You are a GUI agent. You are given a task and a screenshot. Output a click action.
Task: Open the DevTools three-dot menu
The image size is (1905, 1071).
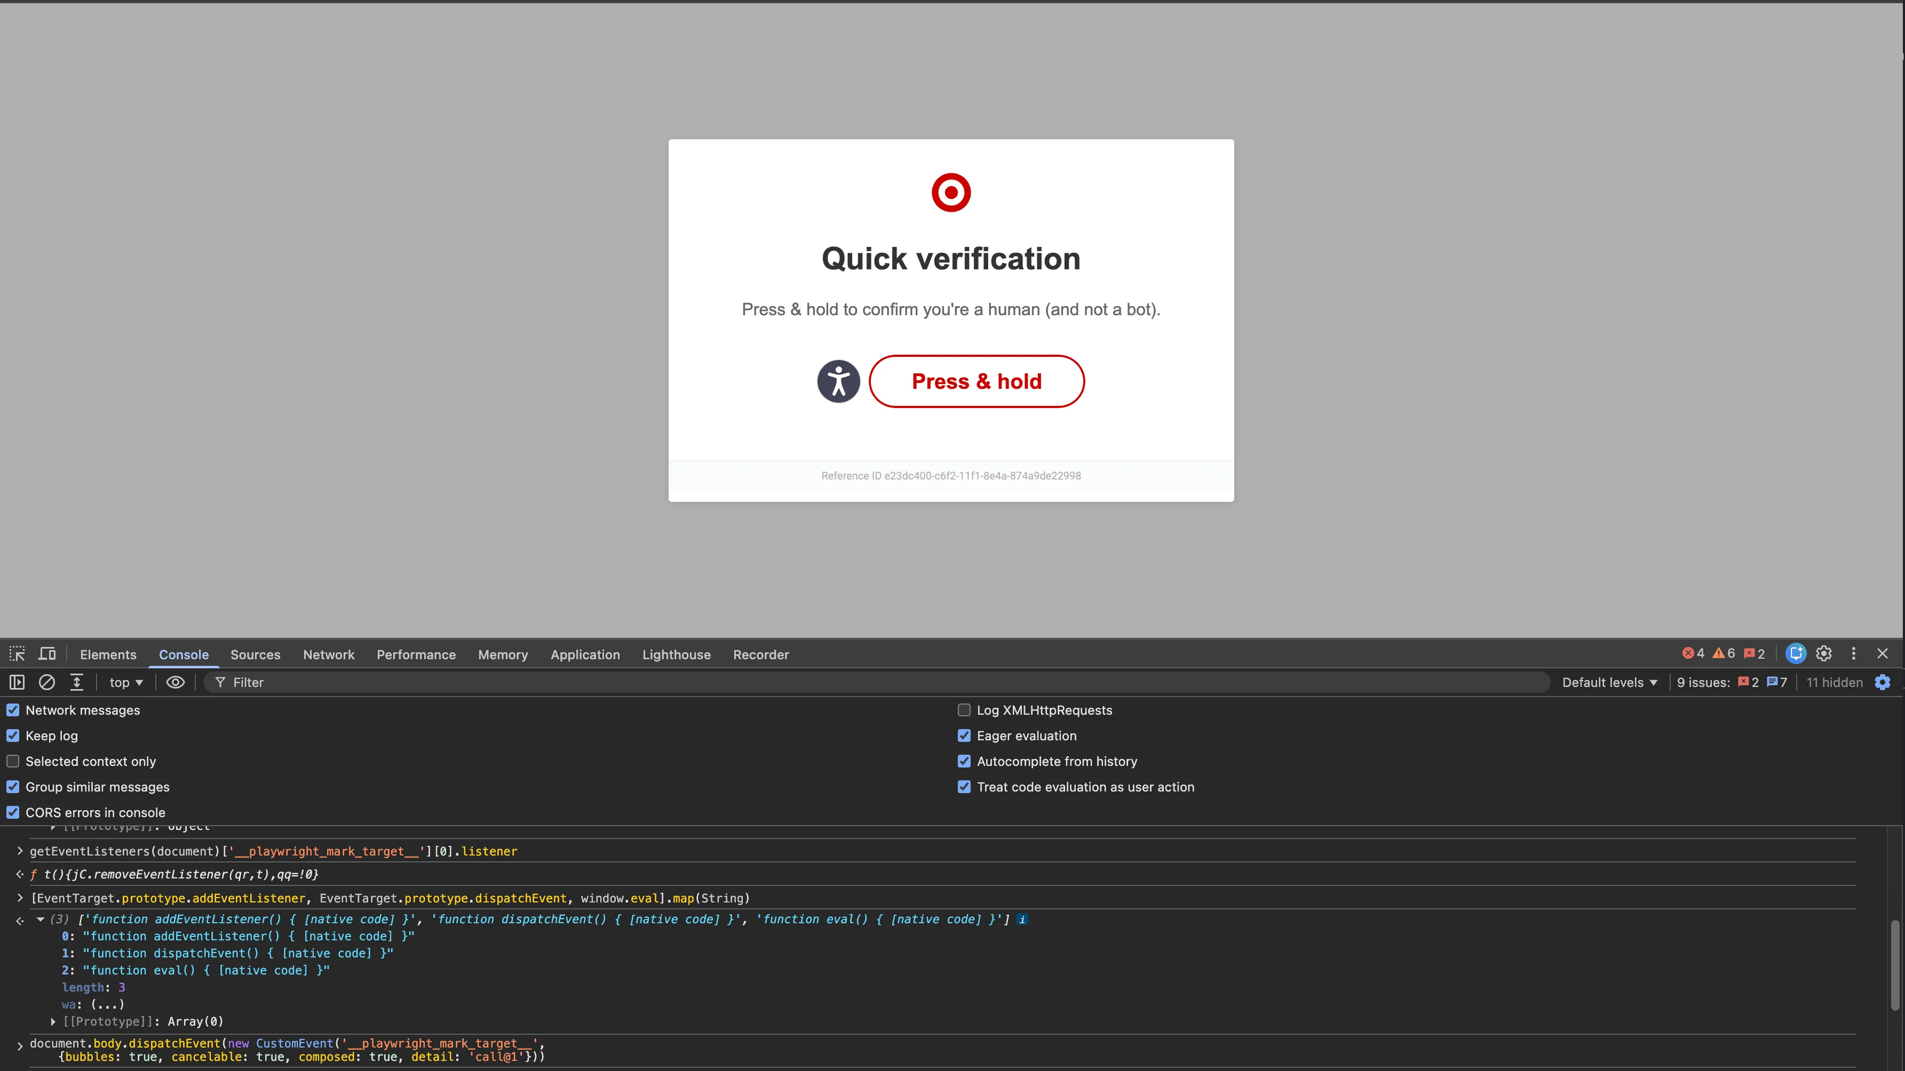coord(1853,653)
